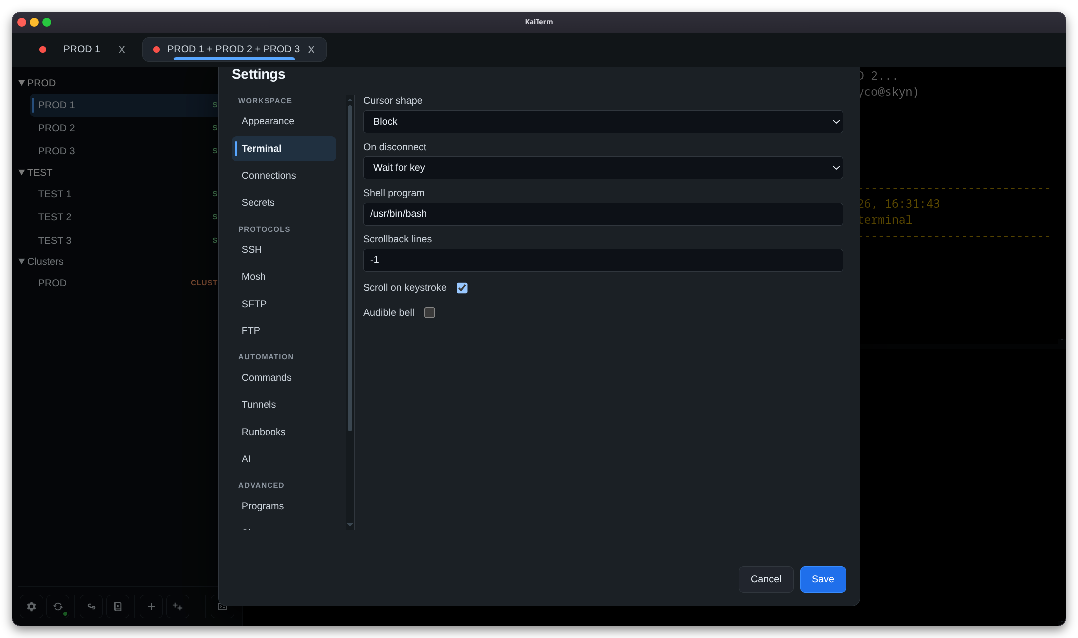
Task: Click the double plus add-multiple icon
Action: click(178, 606)
